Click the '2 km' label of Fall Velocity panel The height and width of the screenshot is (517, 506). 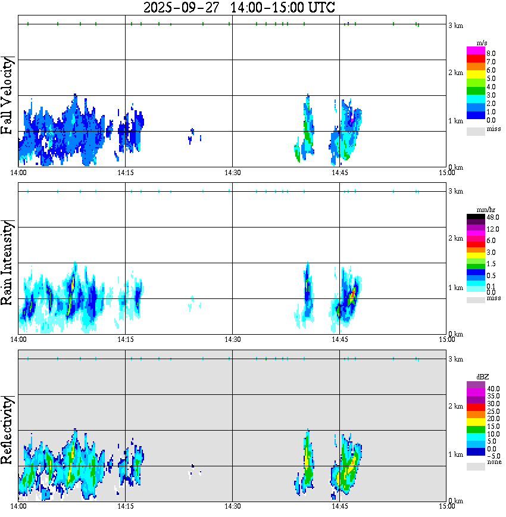point(456,73)
